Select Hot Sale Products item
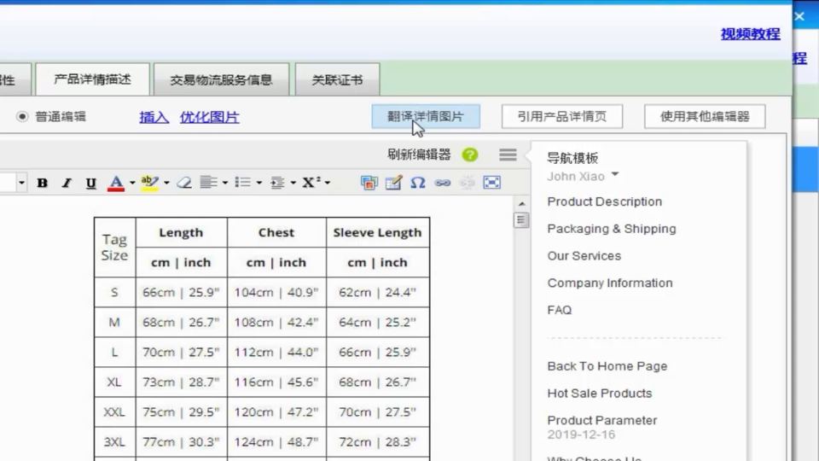The height and width of the screenshot is (461, 819). click(x=600, y=394)
